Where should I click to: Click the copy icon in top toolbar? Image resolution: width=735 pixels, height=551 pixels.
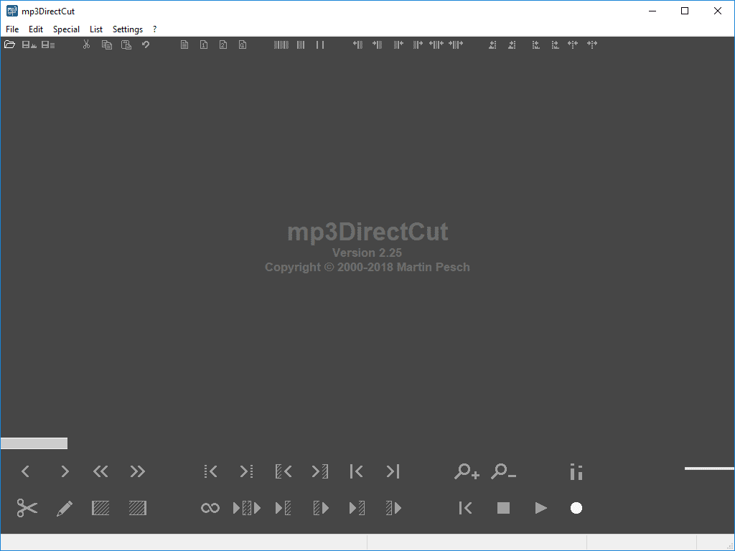(x=107, y=44)
